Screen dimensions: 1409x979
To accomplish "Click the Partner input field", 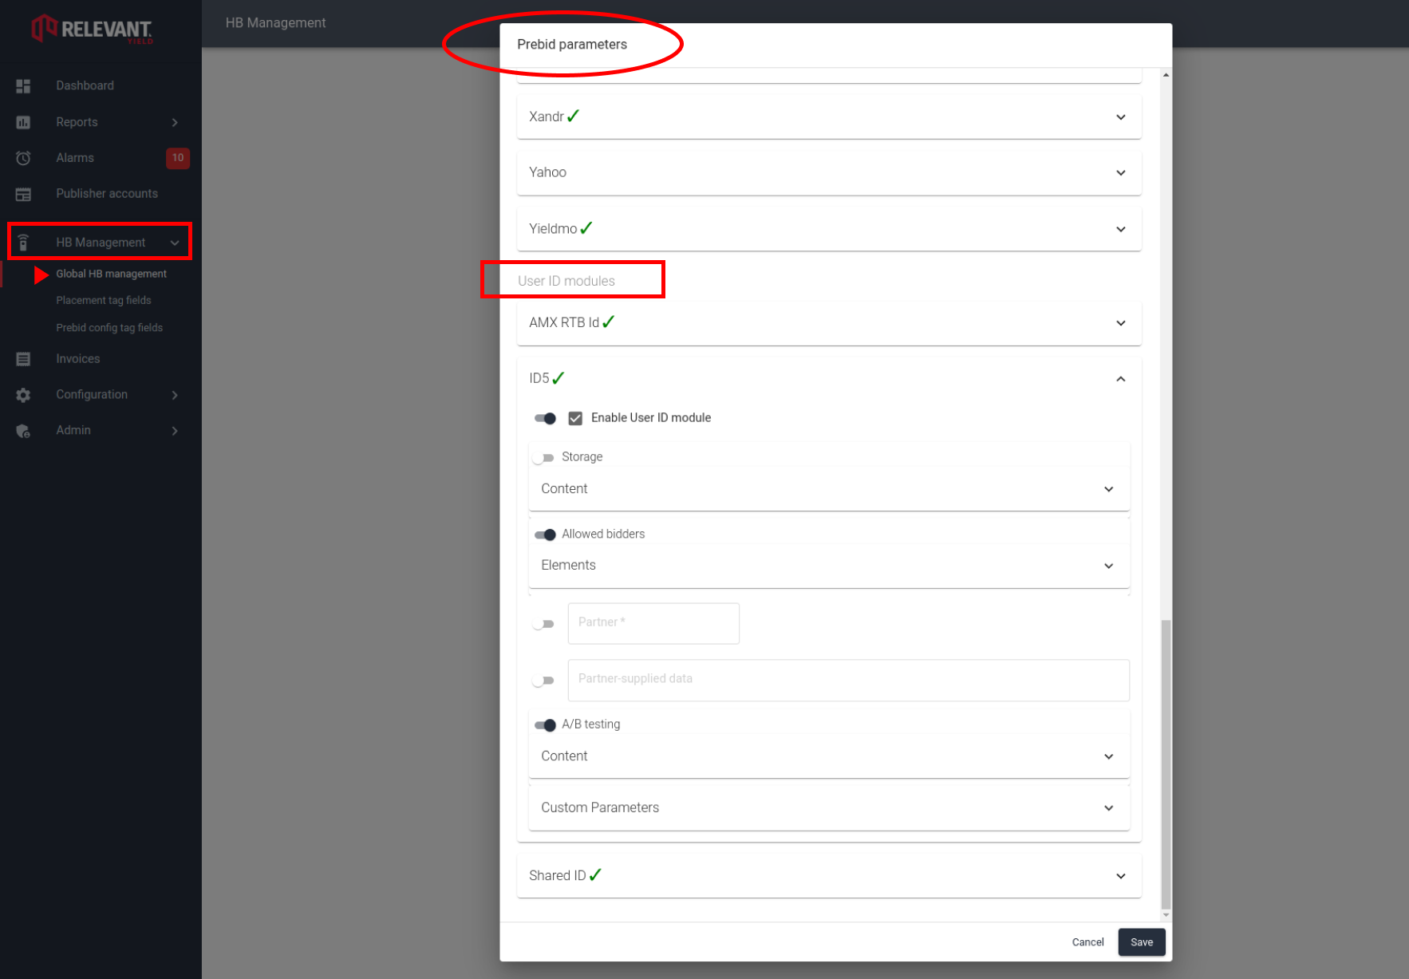I will (653, 623).
